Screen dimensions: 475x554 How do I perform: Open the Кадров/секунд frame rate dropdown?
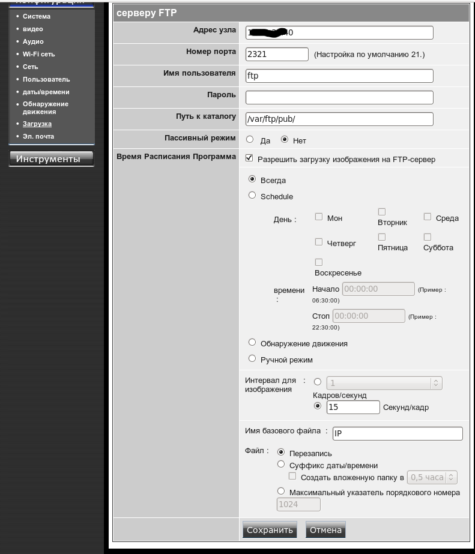(384, 383)
